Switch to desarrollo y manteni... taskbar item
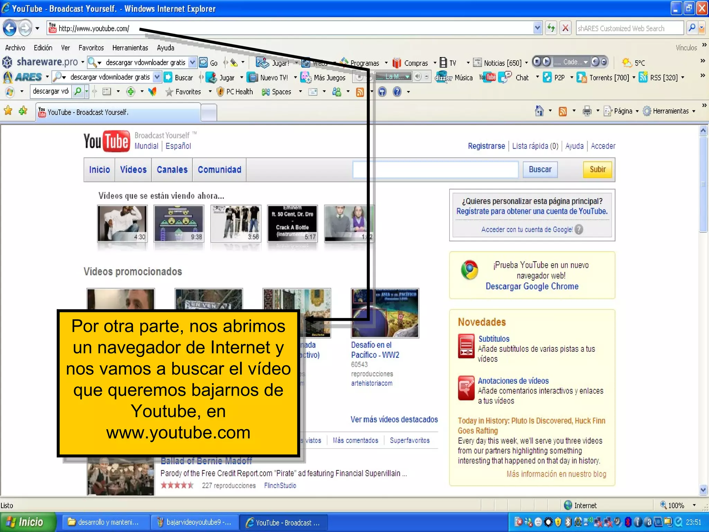Screen dimensions: 709x532 106,522
